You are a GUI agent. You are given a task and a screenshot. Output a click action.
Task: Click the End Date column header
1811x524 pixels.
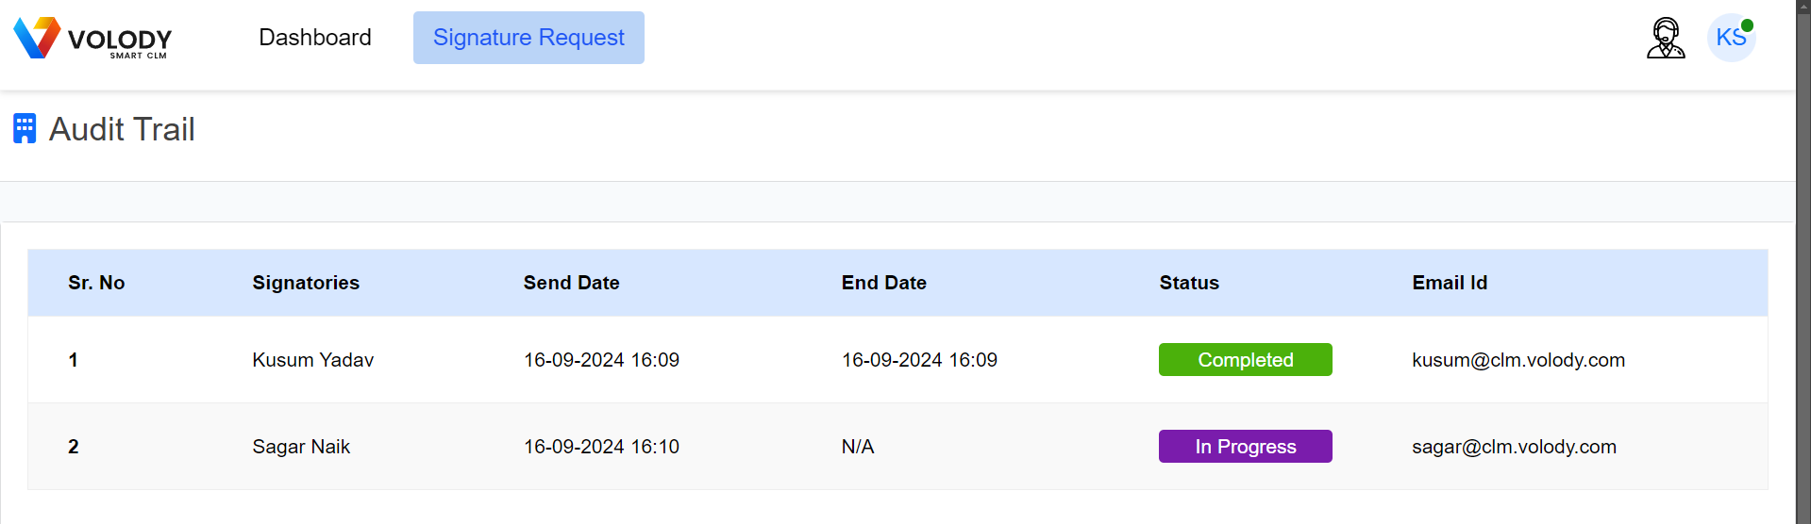pyautogui.click(x=883, y=283)
